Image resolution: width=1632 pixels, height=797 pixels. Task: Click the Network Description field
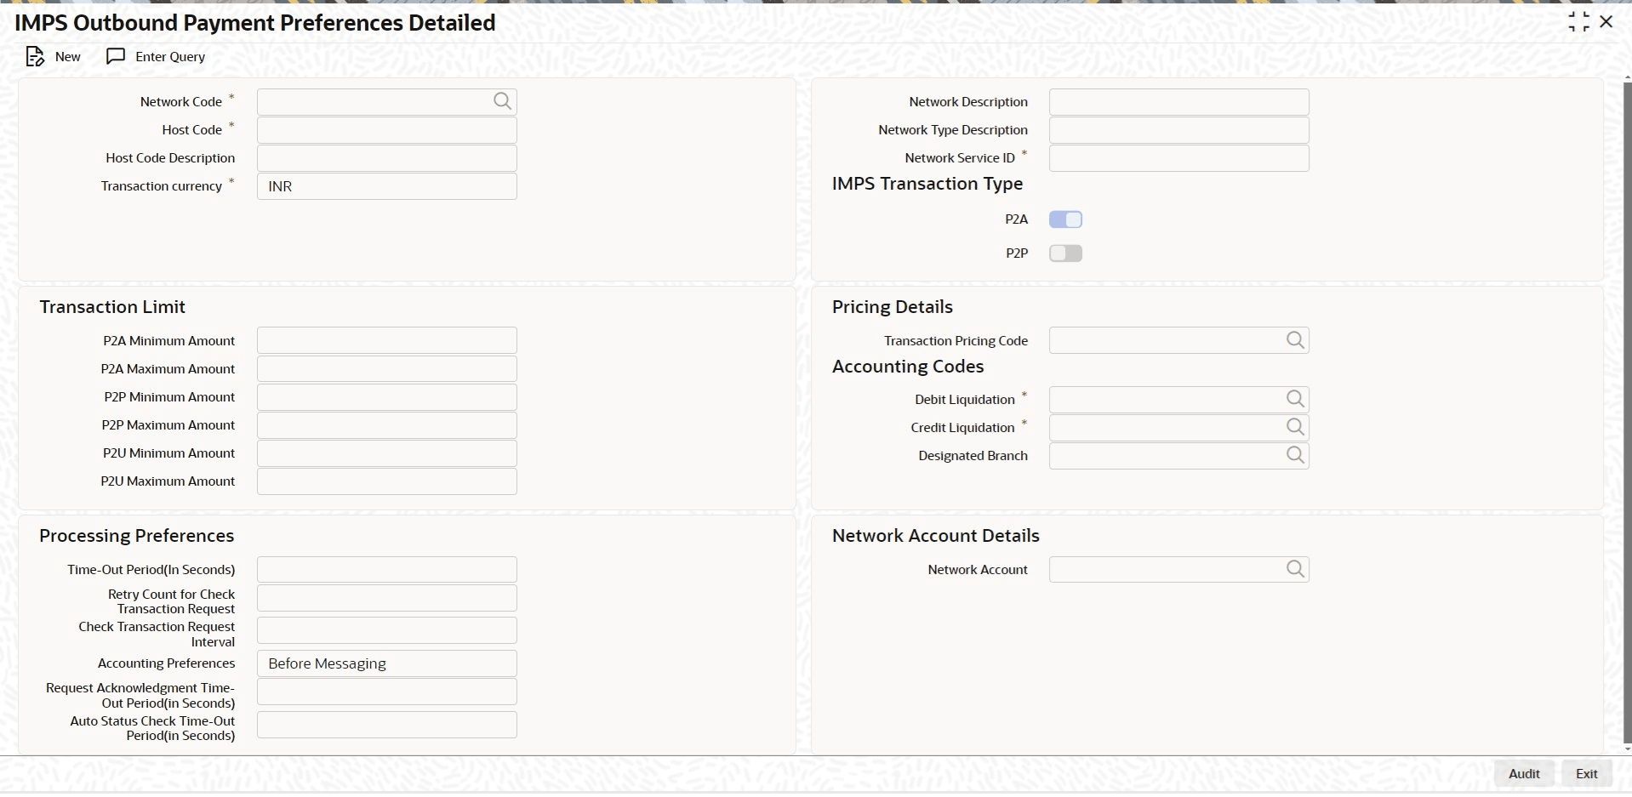point(1179,102)
